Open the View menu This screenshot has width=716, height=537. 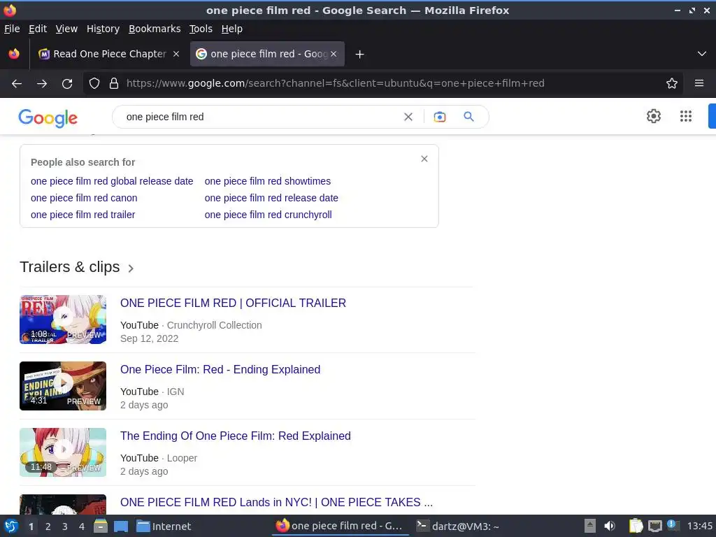click(66, 29)
